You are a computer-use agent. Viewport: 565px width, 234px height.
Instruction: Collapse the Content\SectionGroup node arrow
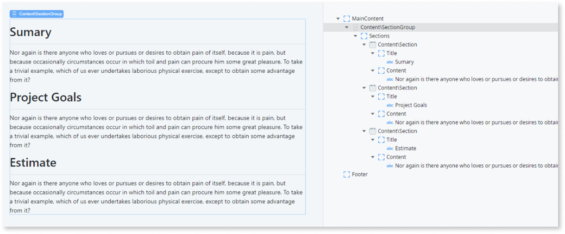pos(347,27)
